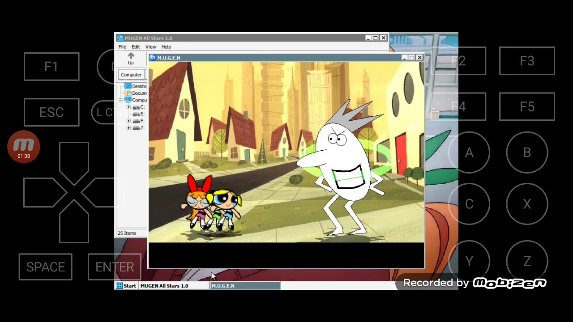573x322 pixels.
Task: Tap the C gamepad button
Action: point(469,204)
